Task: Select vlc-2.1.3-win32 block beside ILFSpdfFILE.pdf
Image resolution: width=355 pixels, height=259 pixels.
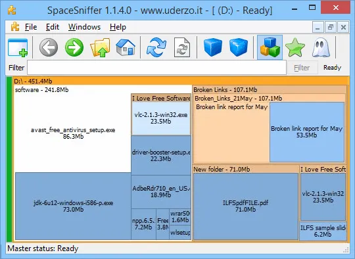Action: click(323, 197)
